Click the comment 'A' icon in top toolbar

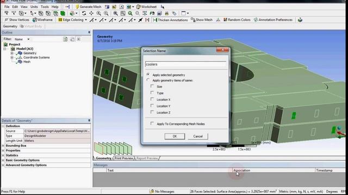(x=121, y=7)
